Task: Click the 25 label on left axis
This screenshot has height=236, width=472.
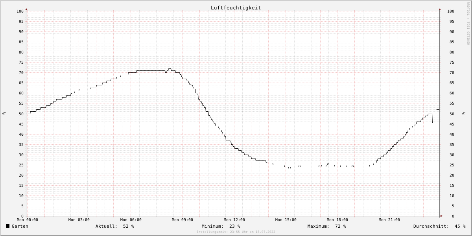Action: click(x=21, y=165)
